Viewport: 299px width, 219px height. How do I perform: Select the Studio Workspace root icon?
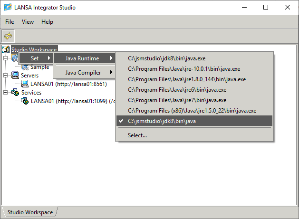6,49
